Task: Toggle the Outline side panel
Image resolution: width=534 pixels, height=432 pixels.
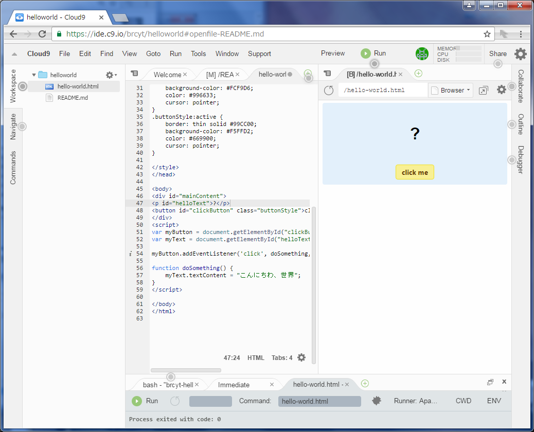Action: point(521,124)
